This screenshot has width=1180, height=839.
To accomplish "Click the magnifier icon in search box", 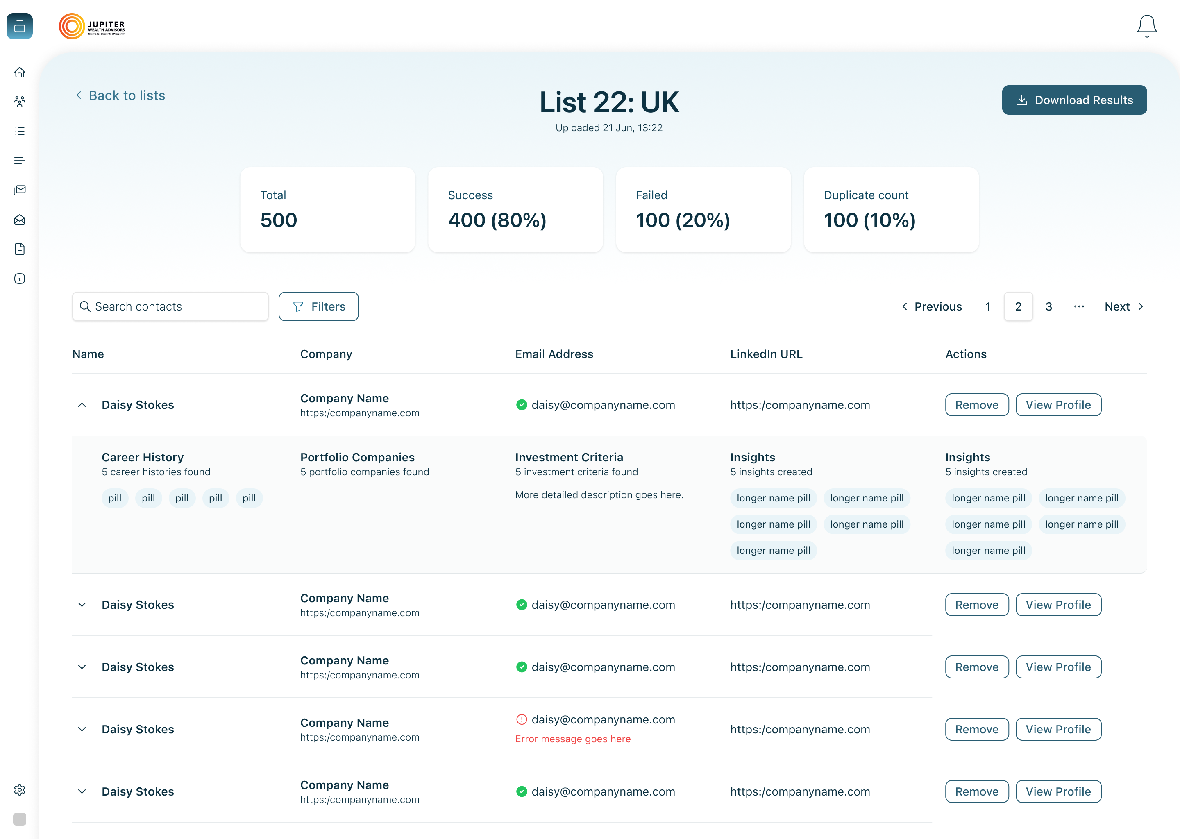I will (85, 306).
